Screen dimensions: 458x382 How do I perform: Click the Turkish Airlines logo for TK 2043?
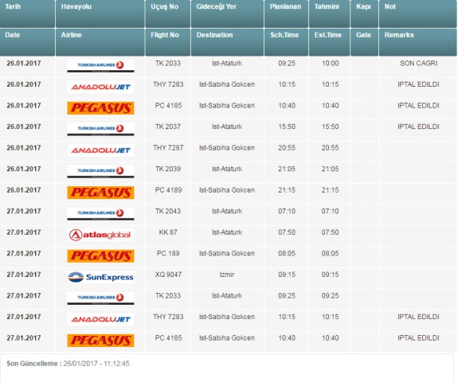click(100, 213)
